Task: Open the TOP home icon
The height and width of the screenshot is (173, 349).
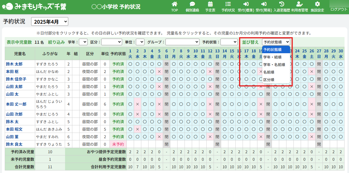Action: [174, 5]
